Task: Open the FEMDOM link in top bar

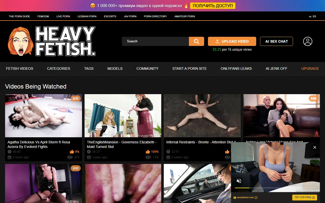Action: tap(43, 16)
